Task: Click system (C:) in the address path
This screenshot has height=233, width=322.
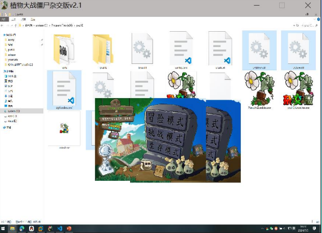Action: 41,26
